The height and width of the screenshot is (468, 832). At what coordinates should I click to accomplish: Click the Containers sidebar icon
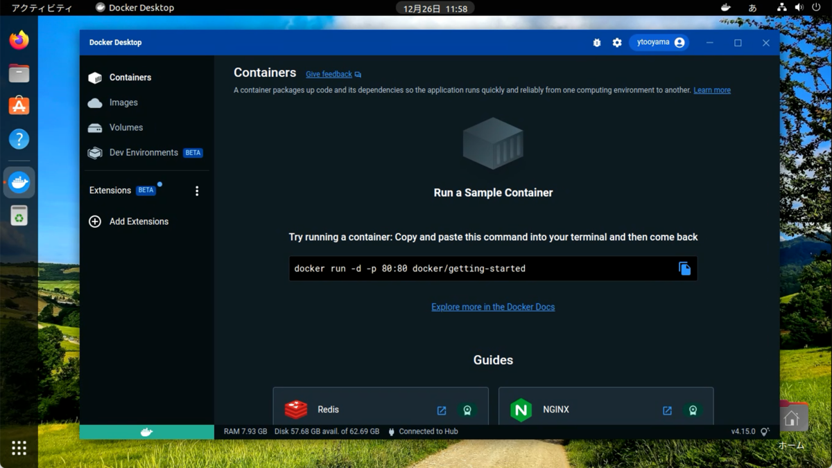[x=95, y=78]
